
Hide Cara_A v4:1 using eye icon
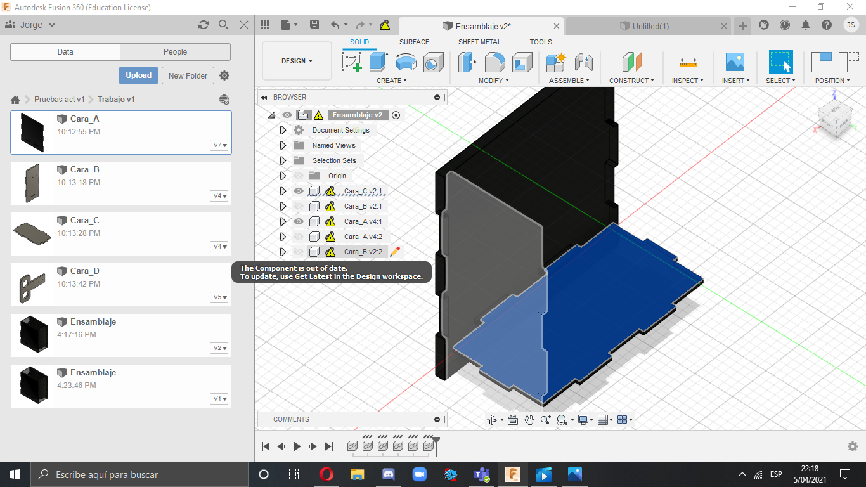click(x=299, y=221)
